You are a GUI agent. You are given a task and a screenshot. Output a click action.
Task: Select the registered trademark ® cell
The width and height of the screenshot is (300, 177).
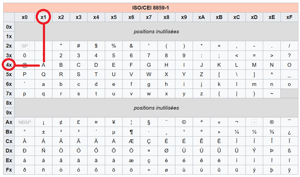coord(271,122)
